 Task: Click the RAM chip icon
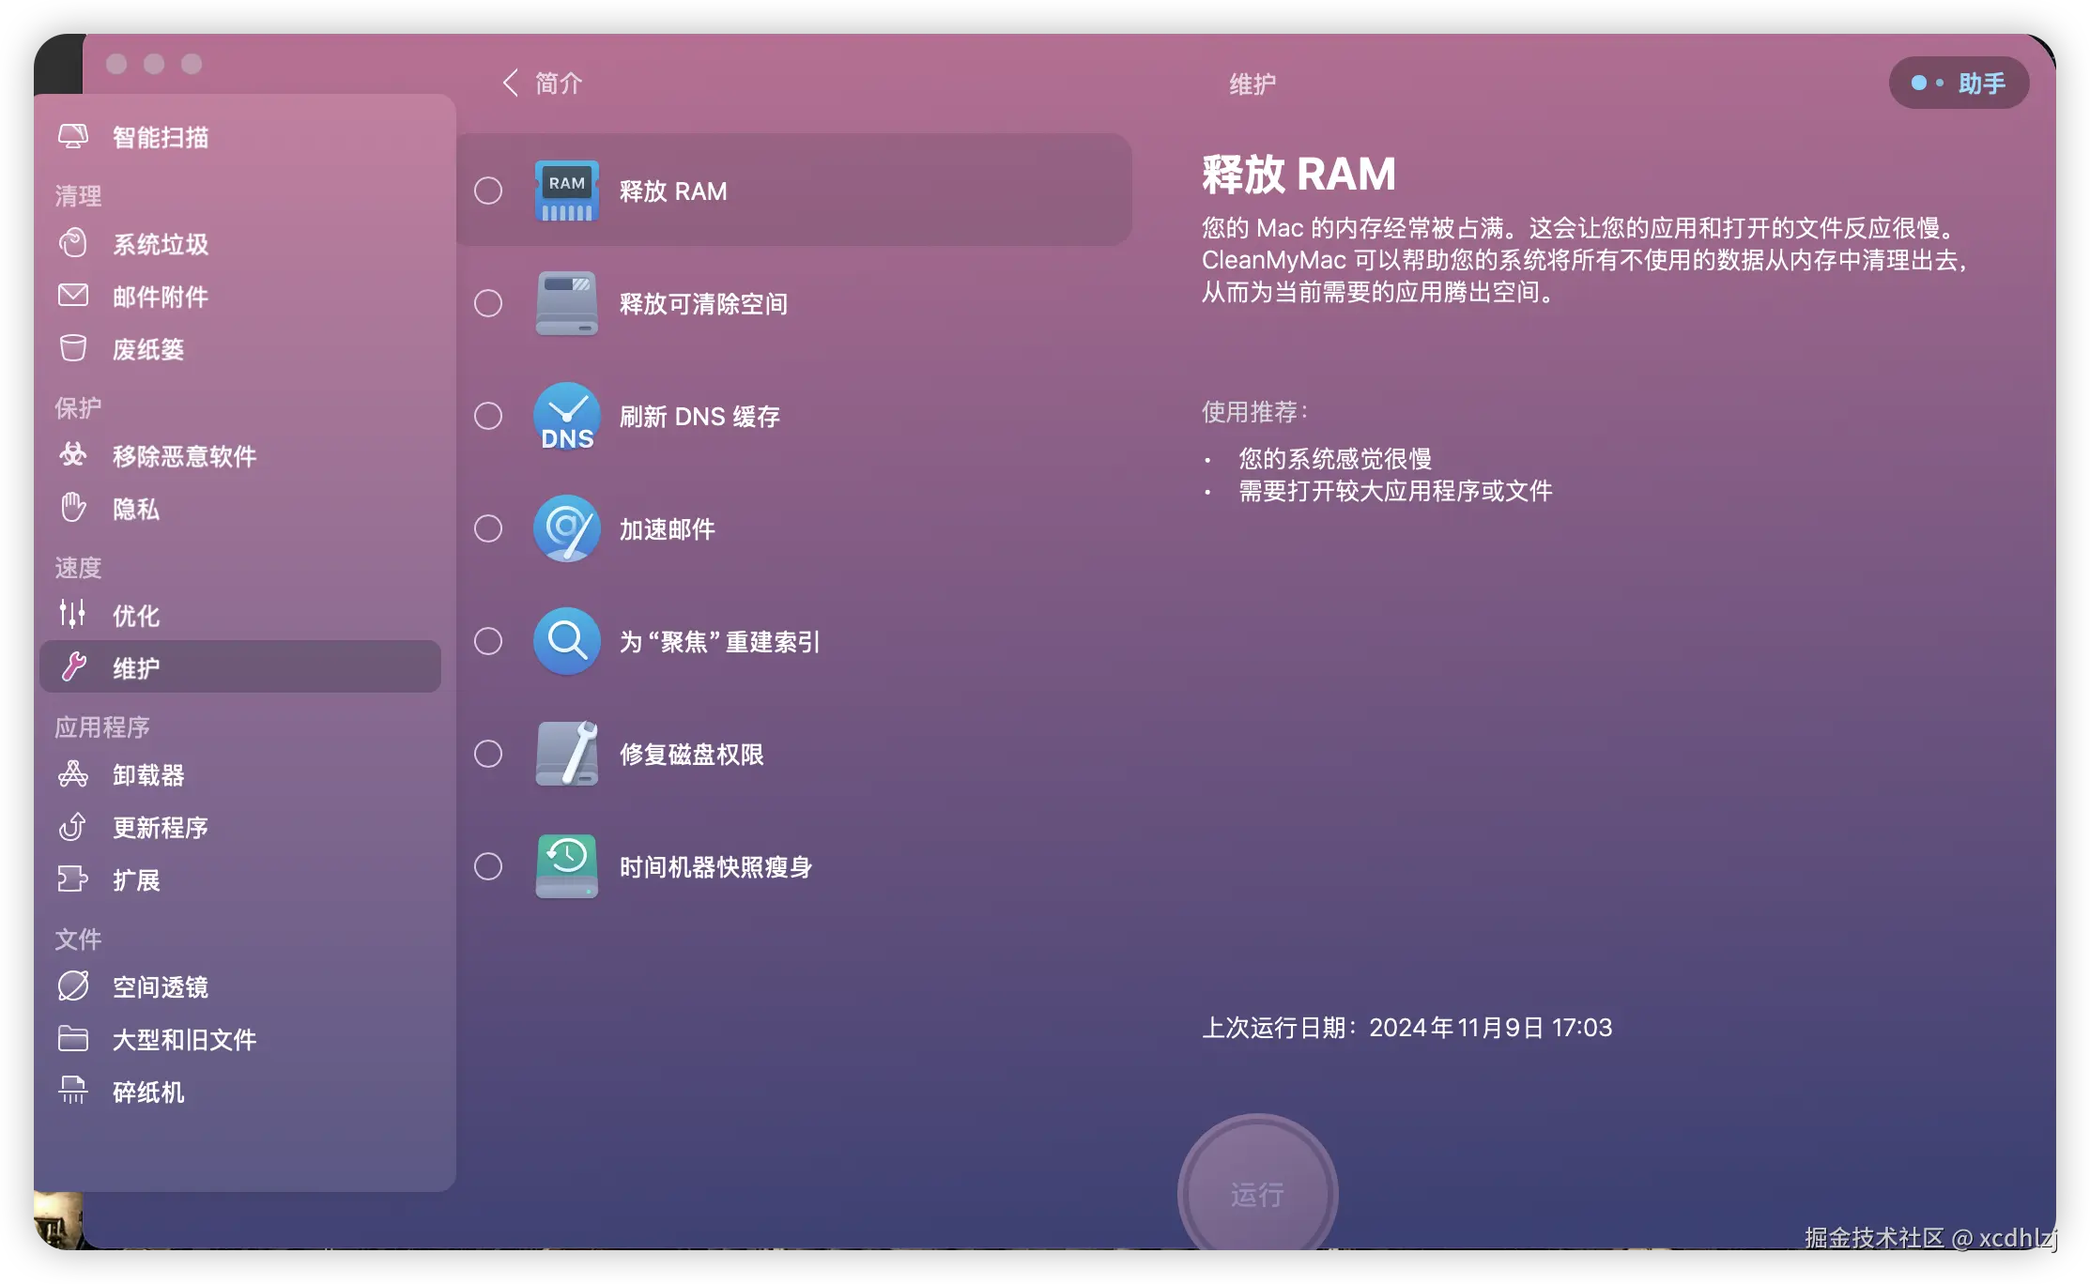(x=566, y=191)
